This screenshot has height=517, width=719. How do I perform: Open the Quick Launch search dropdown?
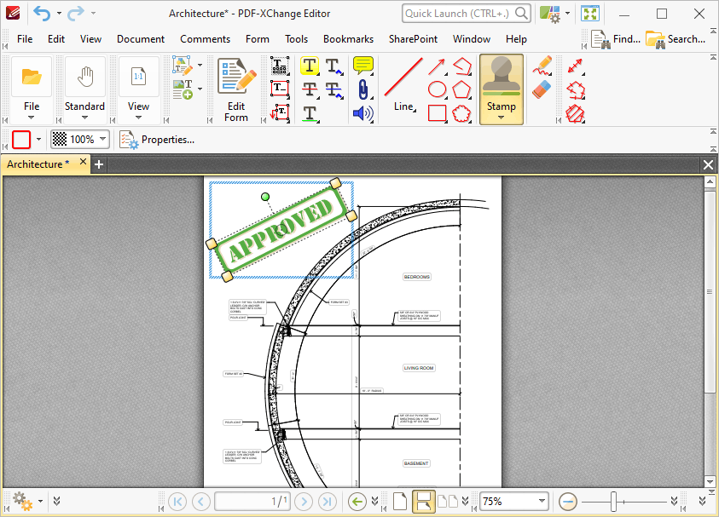(x=521, y=13)
